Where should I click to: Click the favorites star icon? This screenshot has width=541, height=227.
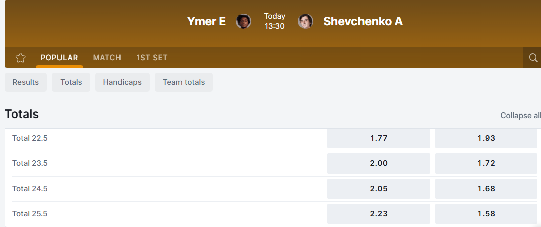coord(20,58)
